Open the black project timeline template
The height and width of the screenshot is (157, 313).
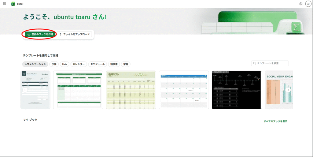[x=236, y=90]
